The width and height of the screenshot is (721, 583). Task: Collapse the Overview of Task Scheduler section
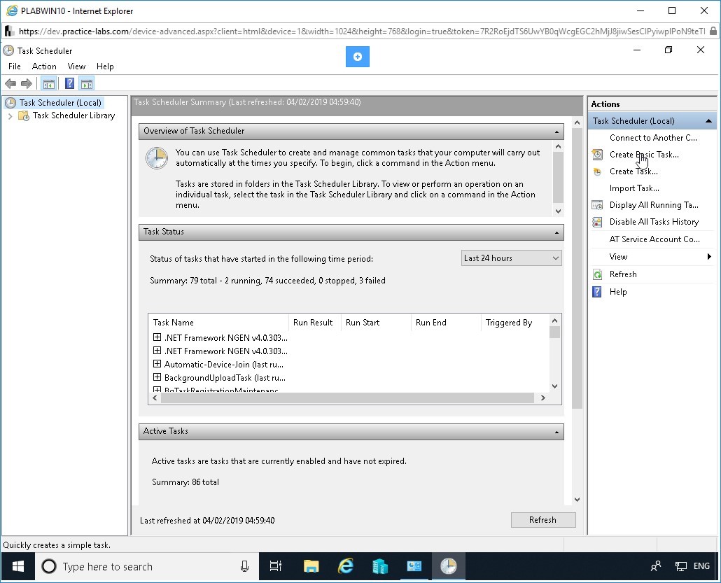(556, 132)
